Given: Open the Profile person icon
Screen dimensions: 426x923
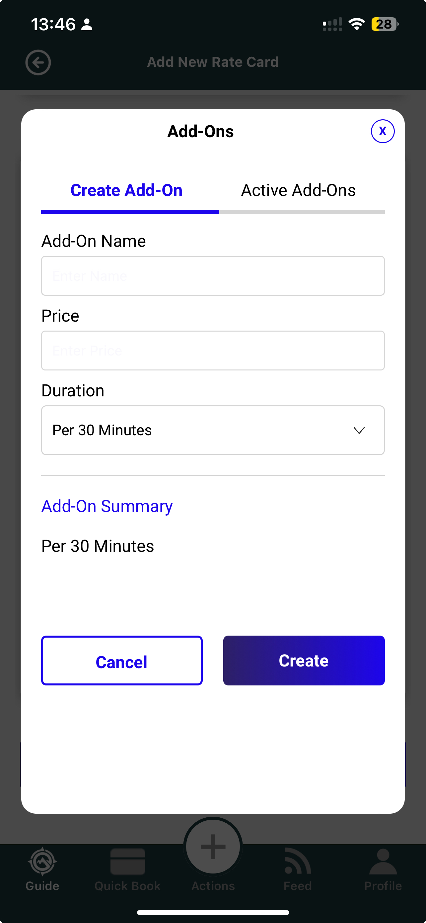Looking at the screenshot, I should coord(383,862).
